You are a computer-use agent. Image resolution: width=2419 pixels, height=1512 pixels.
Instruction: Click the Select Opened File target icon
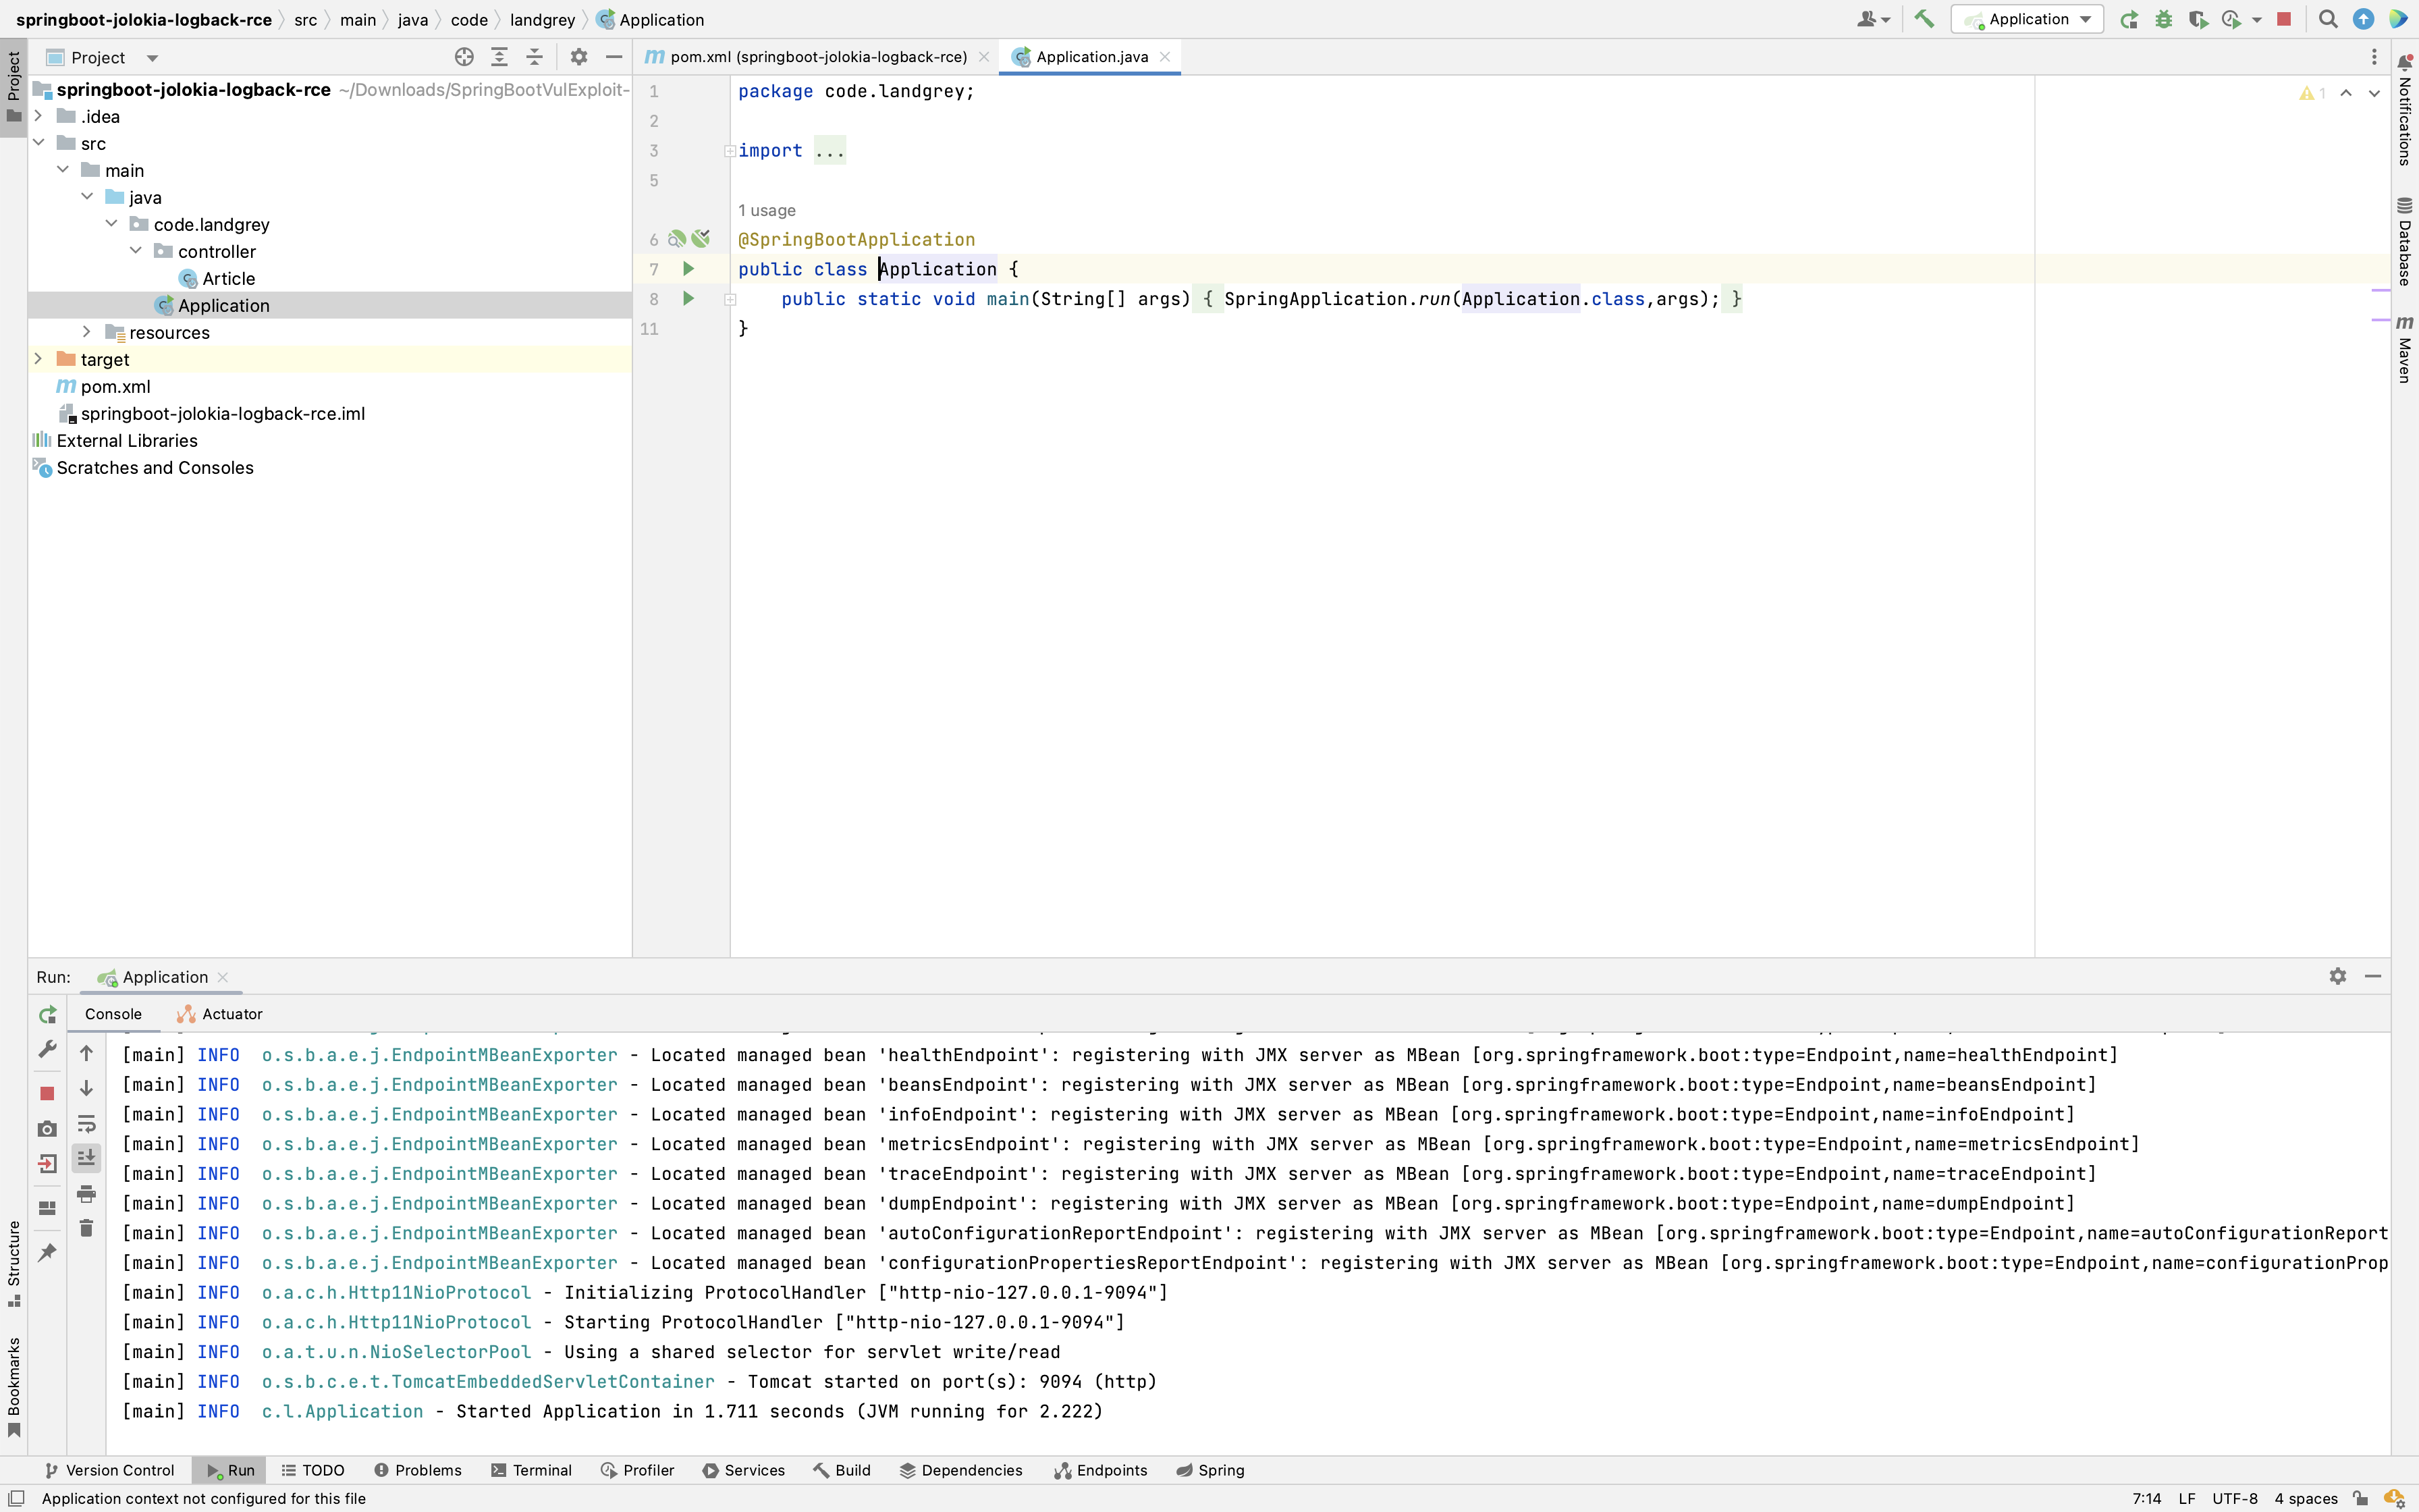tap(464, 57)
